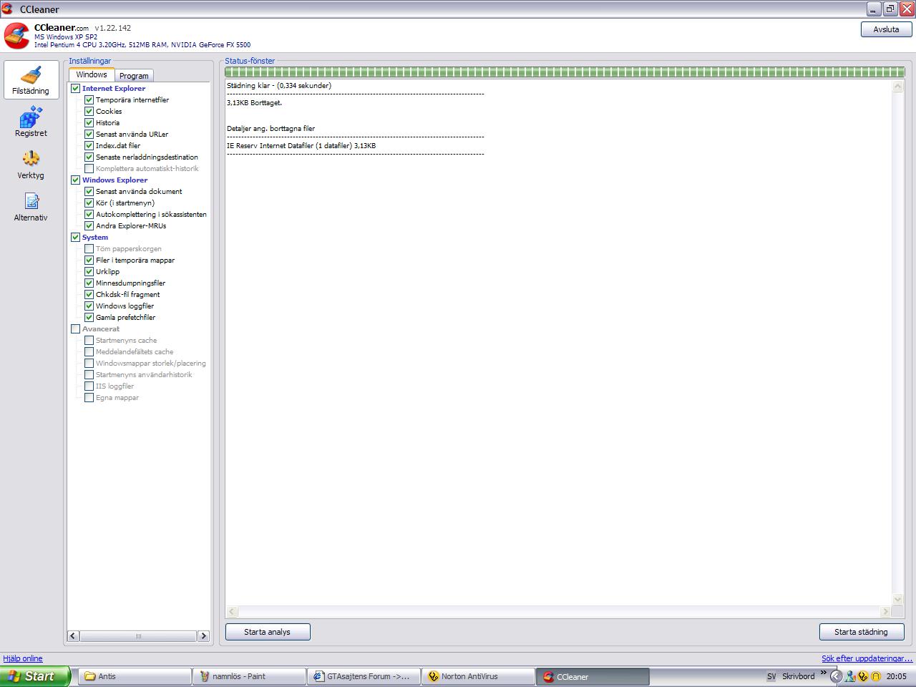This screenshot has height=687, width=916.
Task: Open namnlös - Paint taskbar item
Action: [249, 676]
